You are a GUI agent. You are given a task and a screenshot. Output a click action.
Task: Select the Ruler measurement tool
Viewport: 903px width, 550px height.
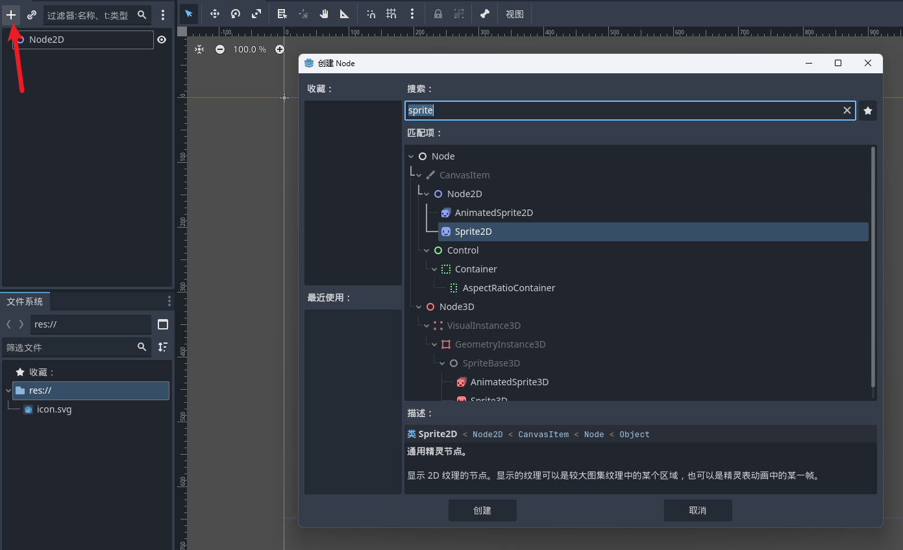[345, 14]
